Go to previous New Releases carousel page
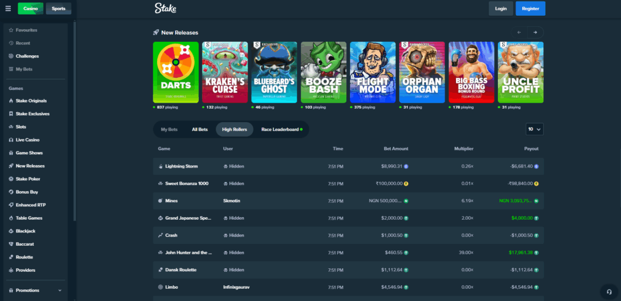Viewport: 621px width, 301px height. pyautogui.click(x=519, y=33)
